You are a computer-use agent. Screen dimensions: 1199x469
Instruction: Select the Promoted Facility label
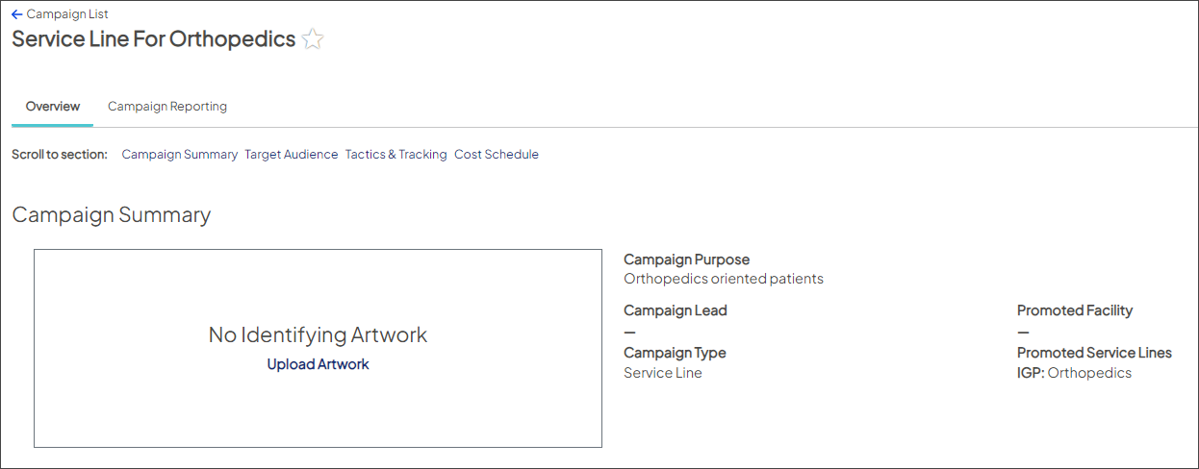click(x=1074, y=310)
